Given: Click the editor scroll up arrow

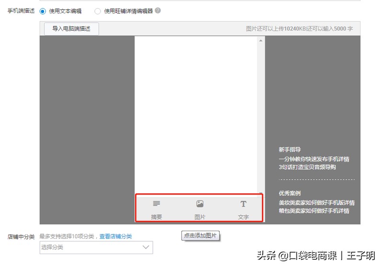Looking at the screenshot, I should (260, 41).
